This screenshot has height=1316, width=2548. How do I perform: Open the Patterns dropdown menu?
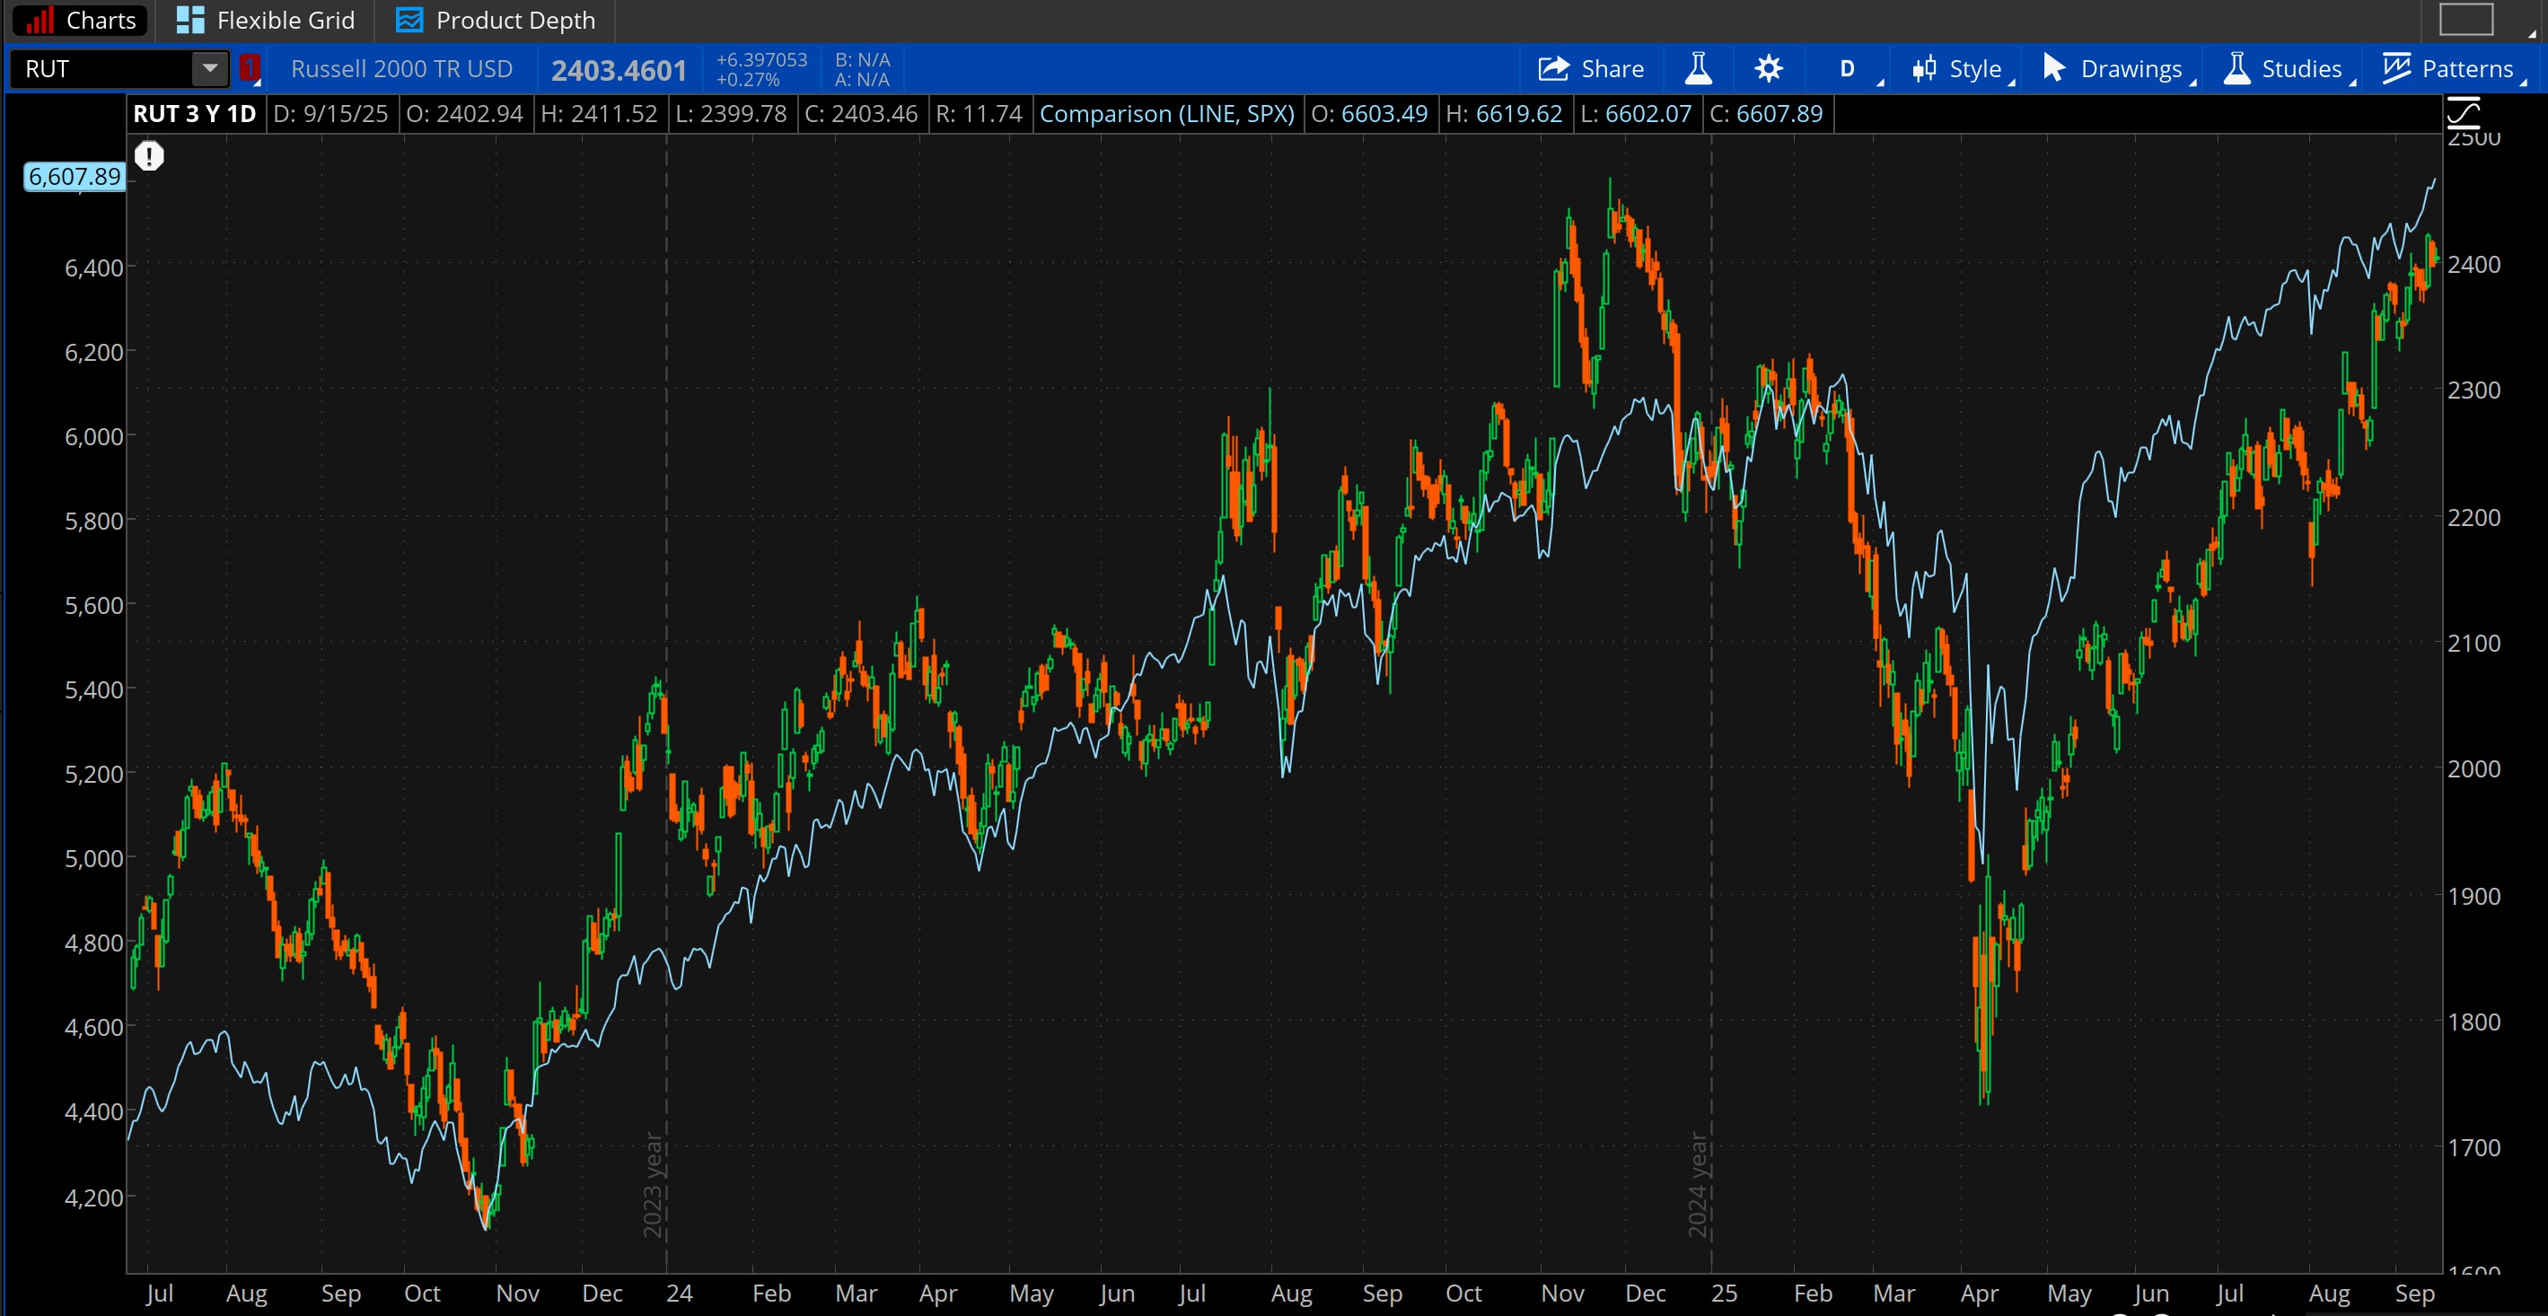pos(2453,68)
